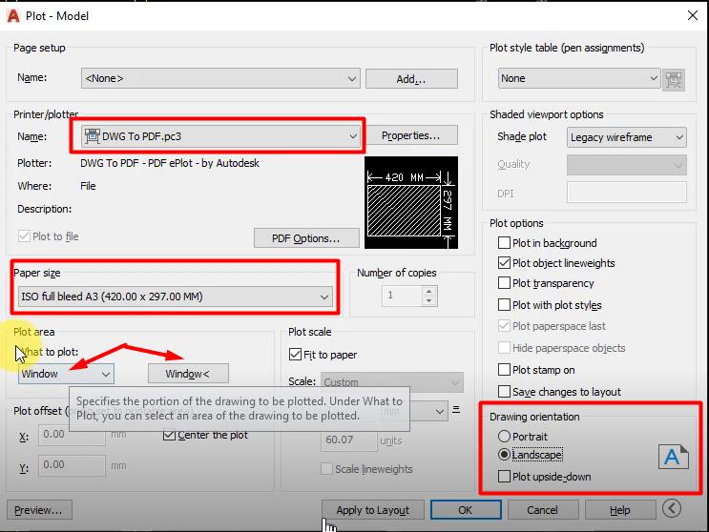709x532 pixels.
Task: Open Page setup Name dropdown
Action: (220, 78)
